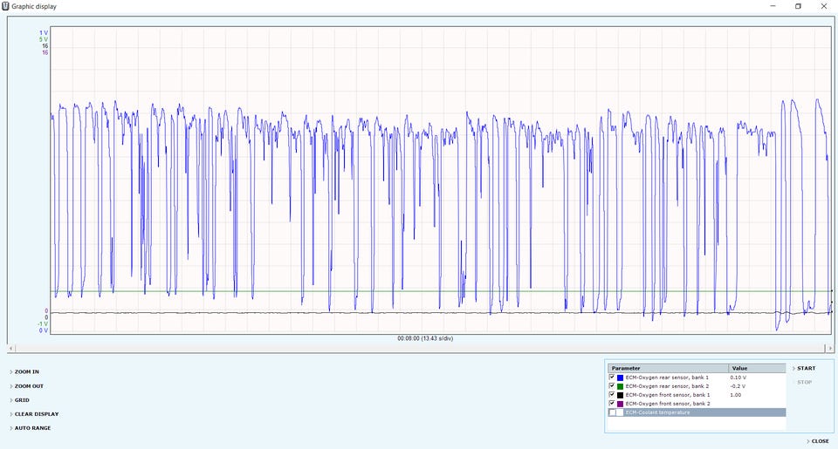Select 'ECM-Oxygen rear sensor, bank 2' row text
This screenshot has height=449, width=838.
tap(667, 386)
